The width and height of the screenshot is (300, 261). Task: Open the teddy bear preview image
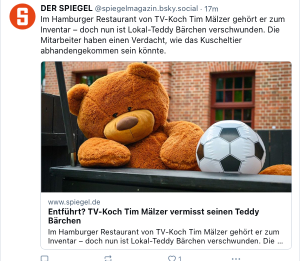coord(166,127)
